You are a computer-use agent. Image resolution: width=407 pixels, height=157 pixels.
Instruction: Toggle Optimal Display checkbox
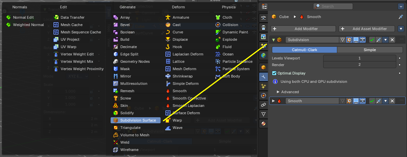[274, 73]
